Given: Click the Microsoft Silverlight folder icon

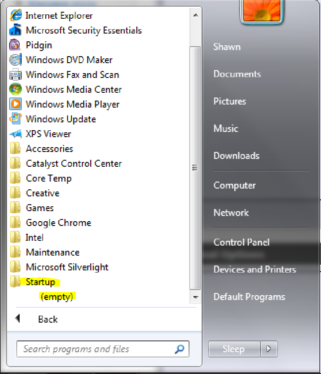Looking at the screenshot, I should 15,267.
